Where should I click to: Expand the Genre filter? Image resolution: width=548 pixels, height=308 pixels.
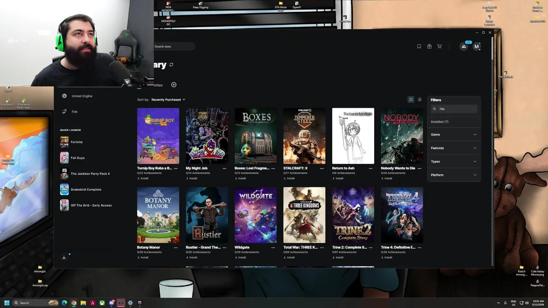pyautogui.click(x=454, y=135)
